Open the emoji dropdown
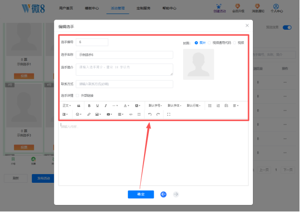The height and width of the screenshot is (212, 300). coord(79,114)
